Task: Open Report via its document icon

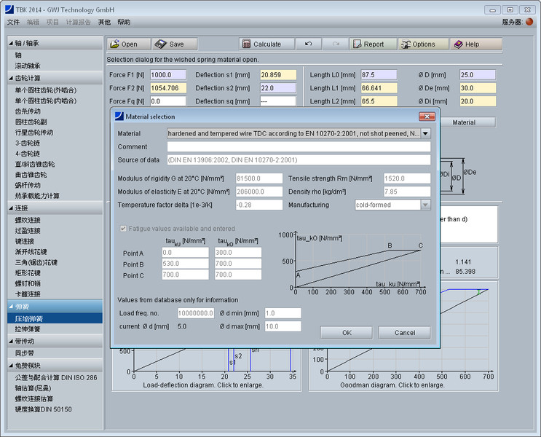Action: (x=358, y=44)
